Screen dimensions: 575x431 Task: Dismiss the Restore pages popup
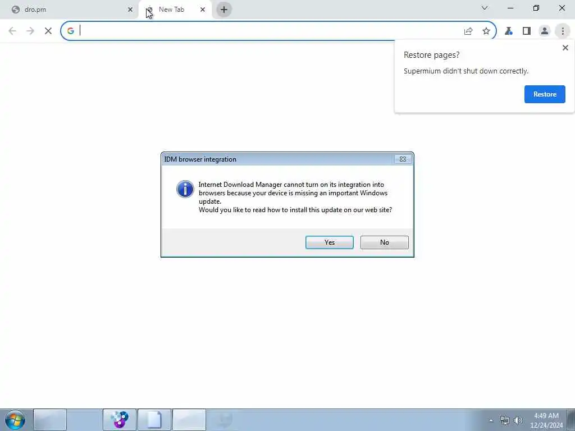(565, 48)
